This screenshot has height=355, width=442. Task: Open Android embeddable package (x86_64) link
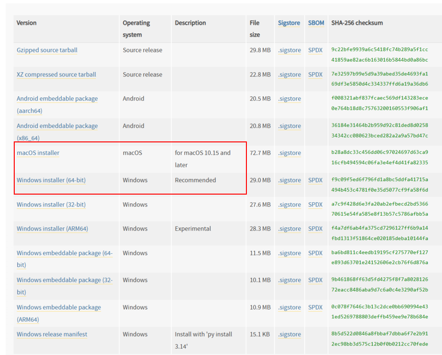(x=57, y=132)
